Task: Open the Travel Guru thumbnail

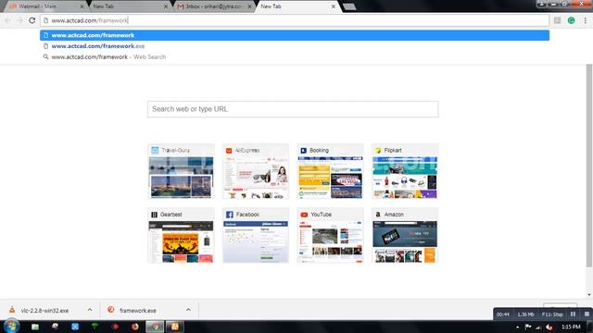Action: point(182,171)
